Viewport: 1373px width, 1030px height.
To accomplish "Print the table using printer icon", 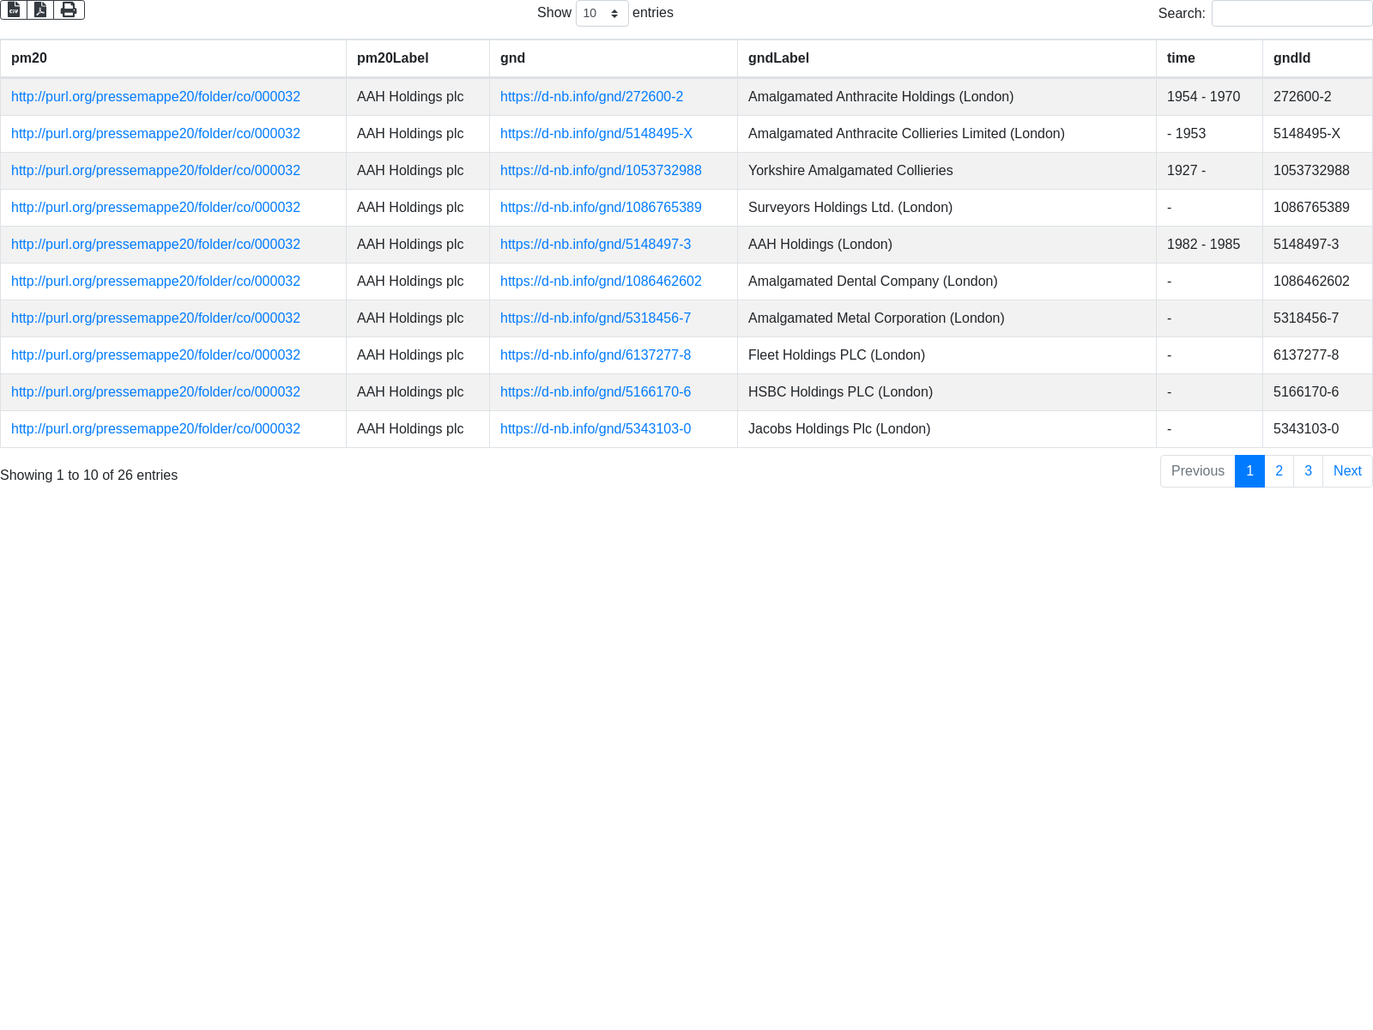I will [x=69, y=10].
